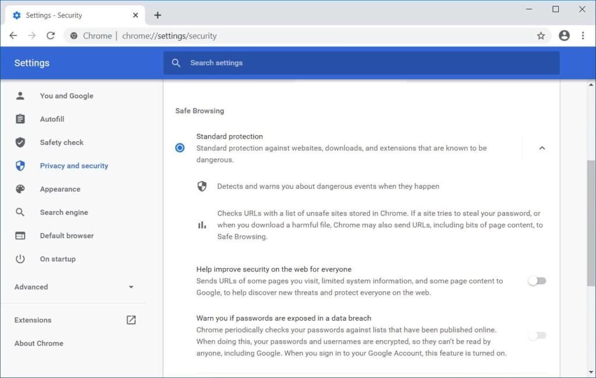Click the Safety check shield icon
Screen dimensions: 596x378
20,142
